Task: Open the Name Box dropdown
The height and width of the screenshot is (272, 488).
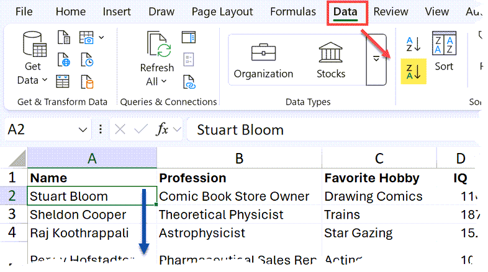Action: pyautogui.click(x=83, y=129)
